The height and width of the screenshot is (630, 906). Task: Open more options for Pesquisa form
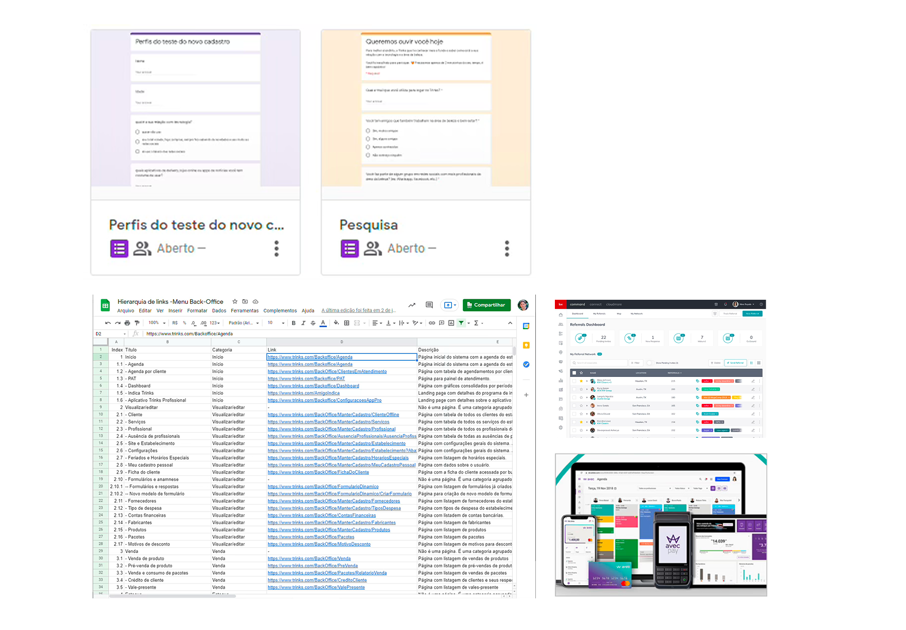point(507,249)
